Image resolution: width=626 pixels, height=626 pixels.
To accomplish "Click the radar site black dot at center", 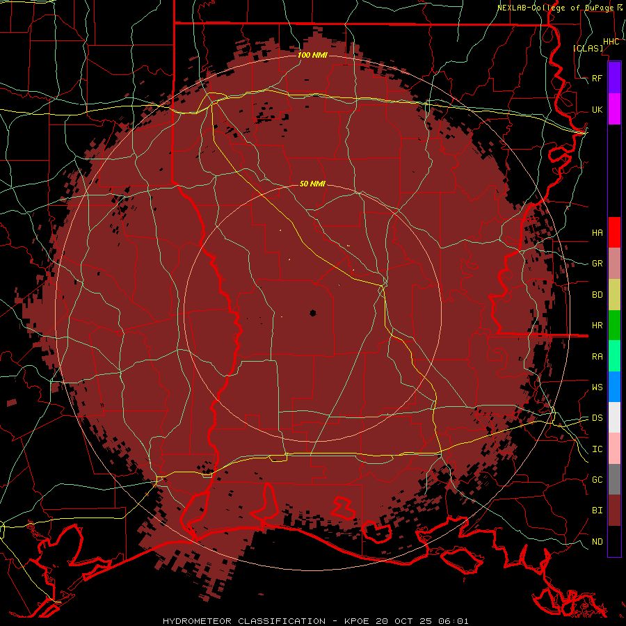I will (x=313, y=314).
